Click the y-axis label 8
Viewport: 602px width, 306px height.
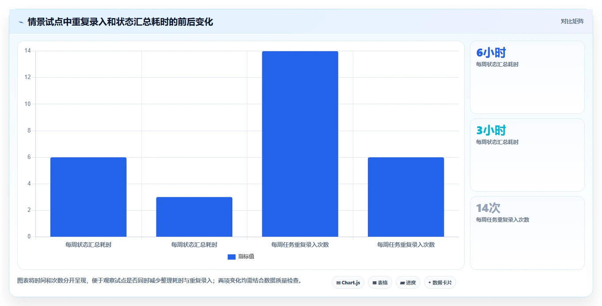[29, 131]
